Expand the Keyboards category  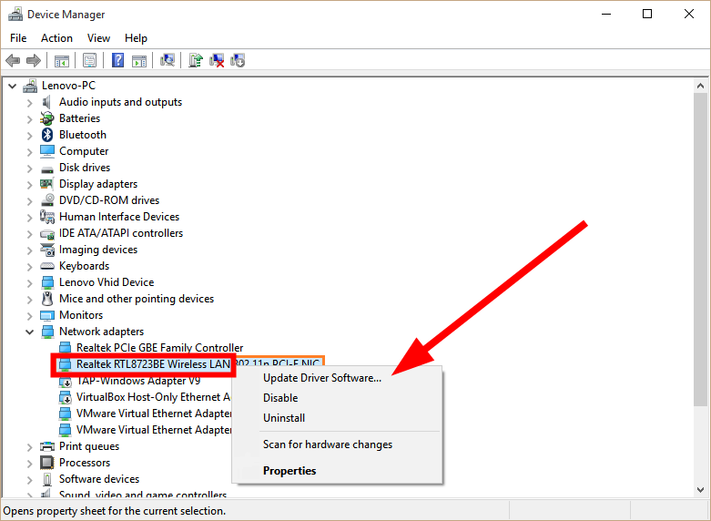29,267
